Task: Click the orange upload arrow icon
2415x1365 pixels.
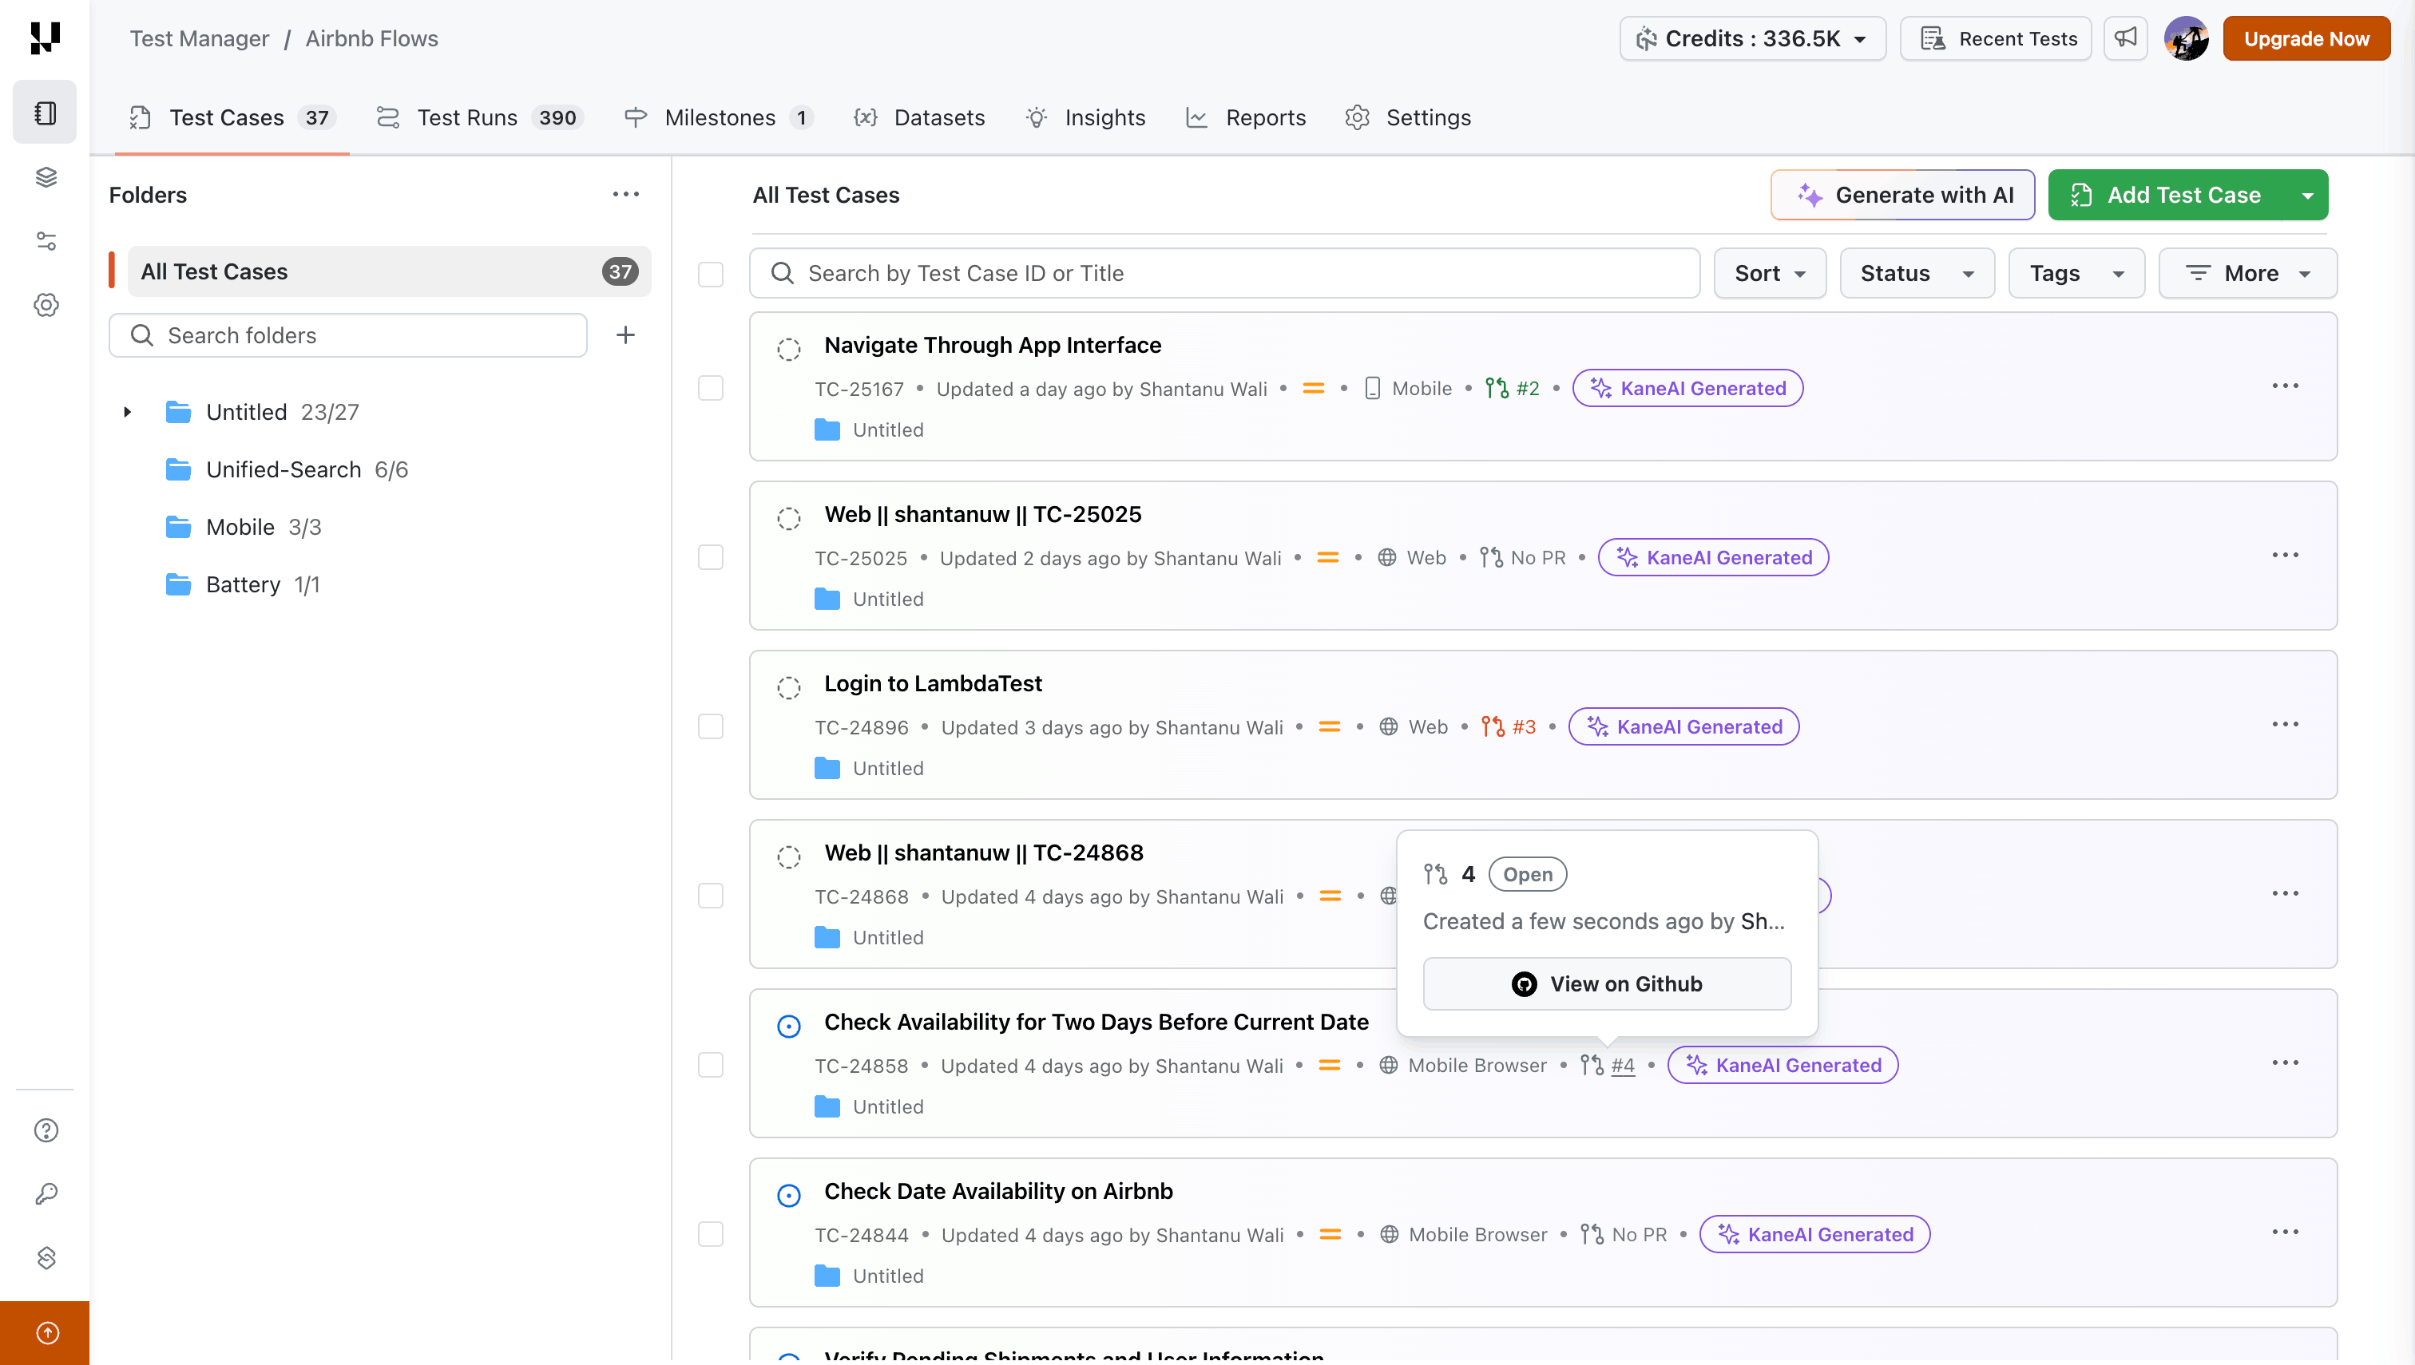Action: coord(46,1332)
